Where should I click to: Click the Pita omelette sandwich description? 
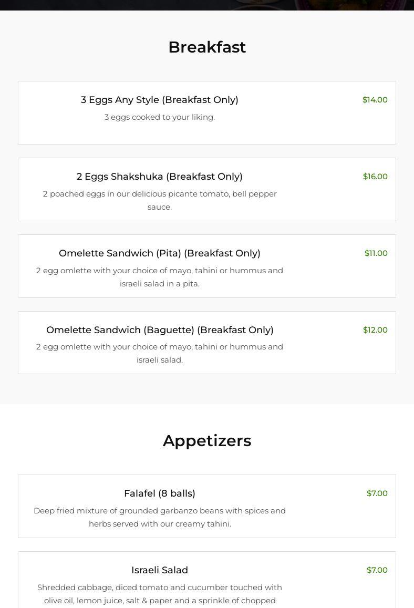[x=160, y=277]
